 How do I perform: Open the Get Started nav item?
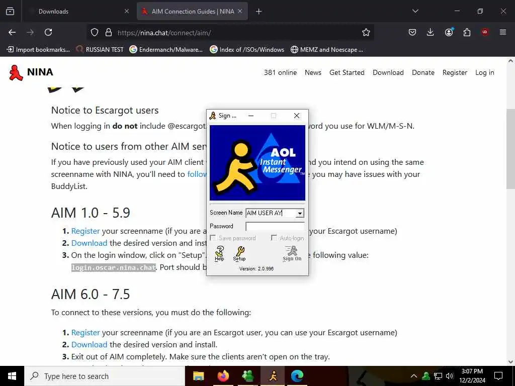[x=347, y=72]
